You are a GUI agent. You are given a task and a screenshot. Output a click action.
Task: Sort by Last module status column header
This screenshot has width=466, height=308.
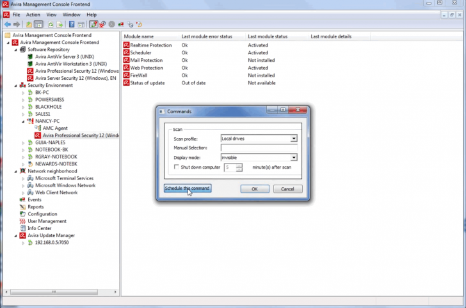pyautogui.click(x=277, y=36)
